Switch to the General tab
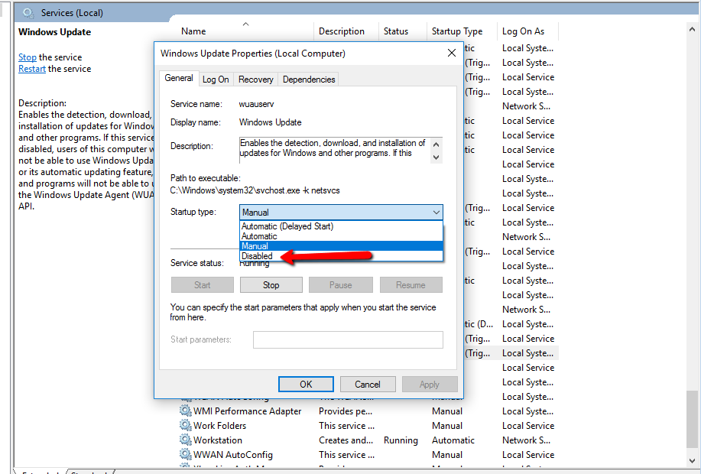Viewport: 701px width, 474px height. point(179,78)
